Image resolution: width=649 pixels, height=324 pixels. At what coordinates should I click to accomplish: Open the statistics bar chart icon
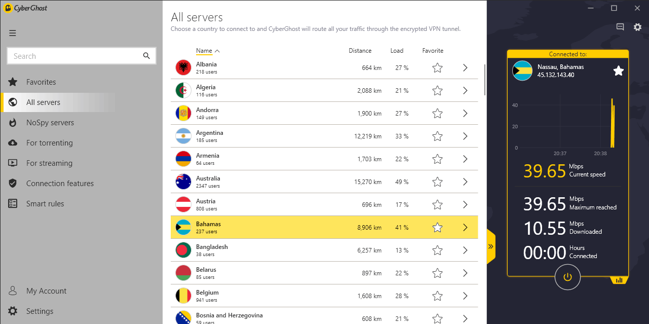619,280
